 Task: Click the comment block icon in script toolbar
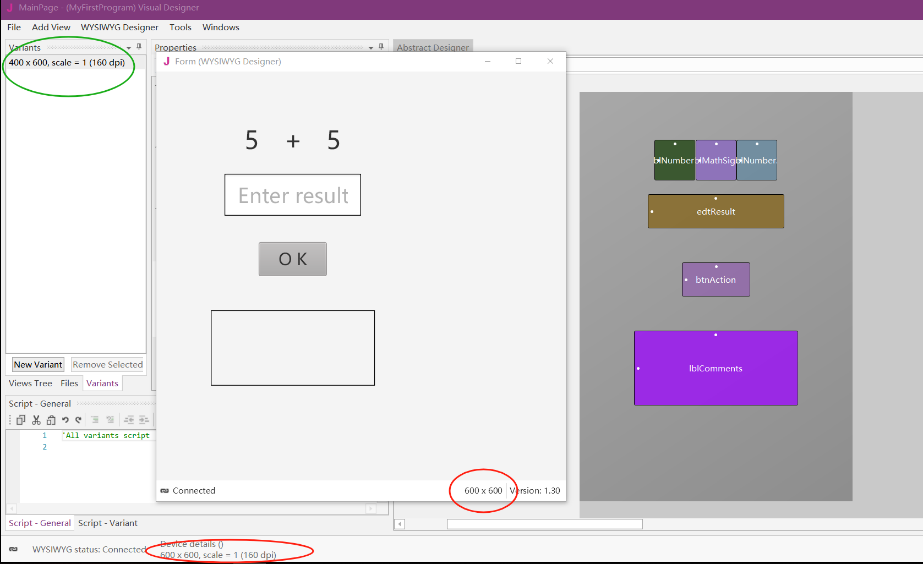(95, 420)
